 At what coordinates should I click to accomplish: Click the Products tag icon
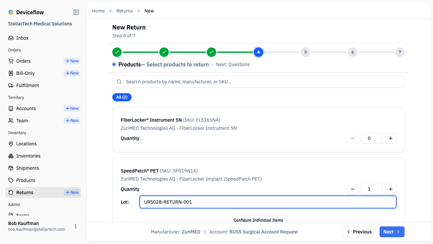pyautogui.click(x=11, y=180)
